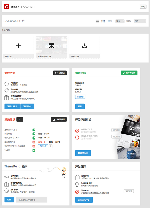Click the 在线文档 heading text
This screenshot has width=150, height=208.
pyautogui.click(x=85, y=176)
